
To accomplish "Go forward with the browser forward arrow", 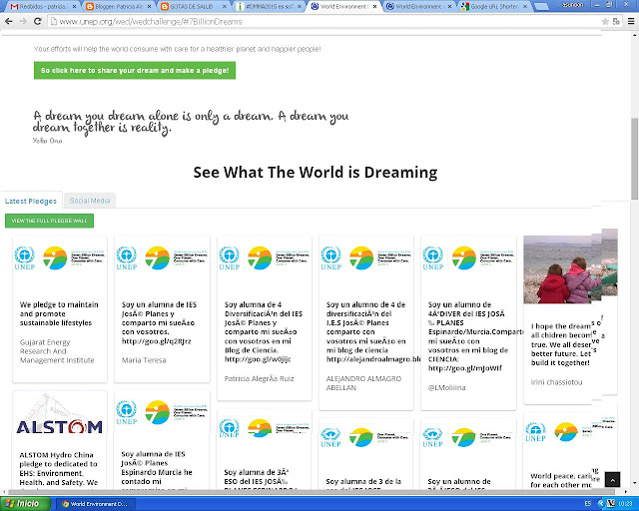I will coord(23,21).
